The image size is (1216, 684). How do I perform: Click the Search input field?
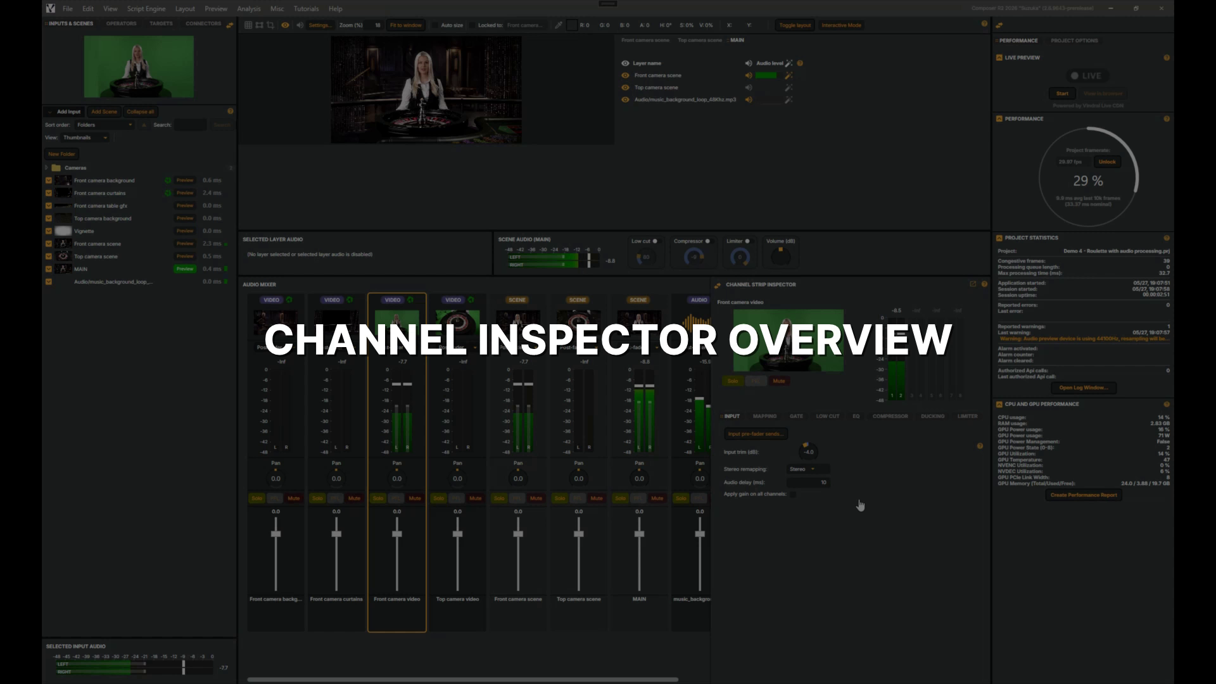click(191, 125)
